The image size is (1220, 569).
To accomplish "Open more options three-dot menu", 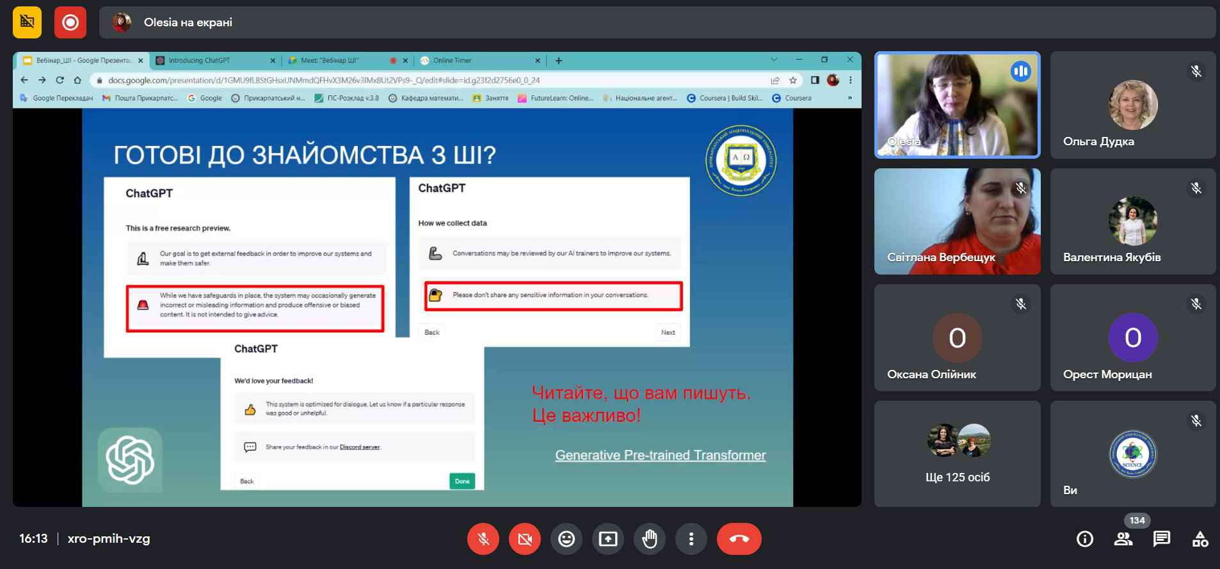I will pyautogui.click(x=691, y=539).
